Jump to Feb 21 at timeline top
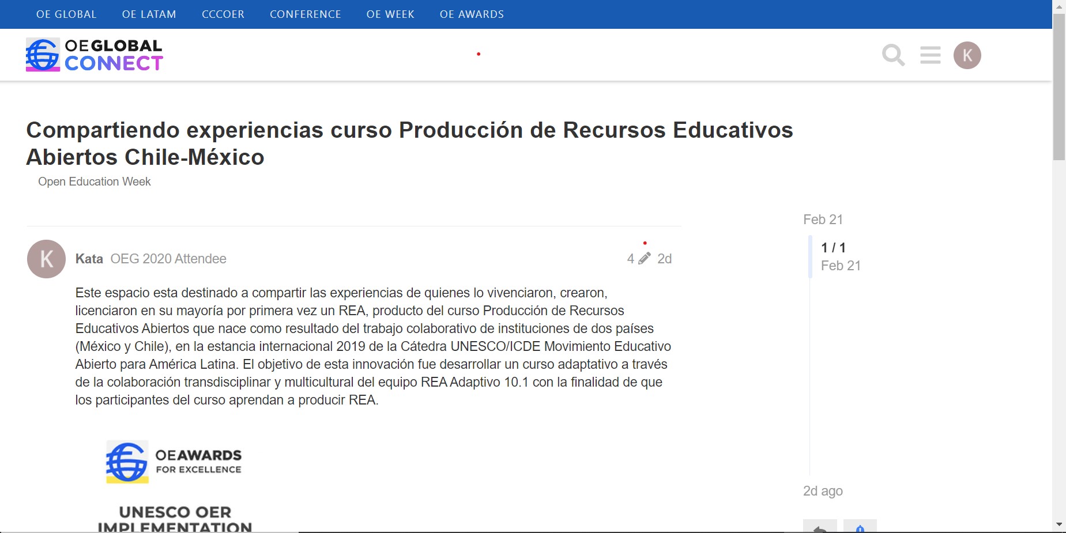This screenshot has height=533, width=1066. (823, 220)
